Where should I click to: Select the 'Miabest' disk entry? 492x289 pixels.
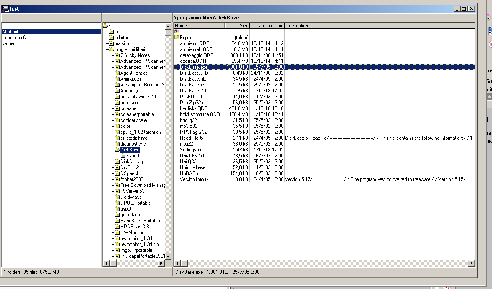point(51,32)
